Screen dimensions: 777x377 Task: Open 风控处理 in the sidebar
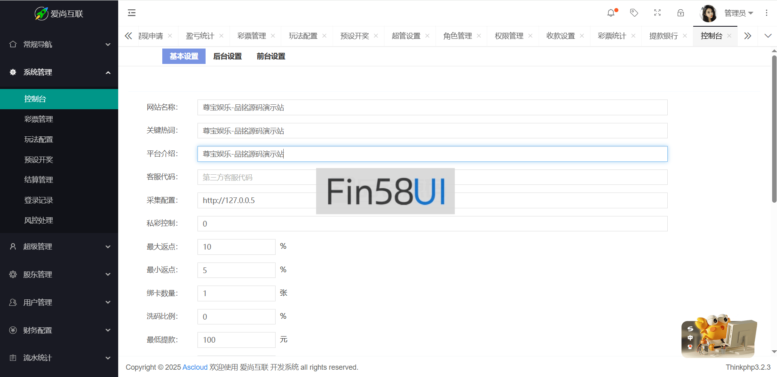(39, 220)
